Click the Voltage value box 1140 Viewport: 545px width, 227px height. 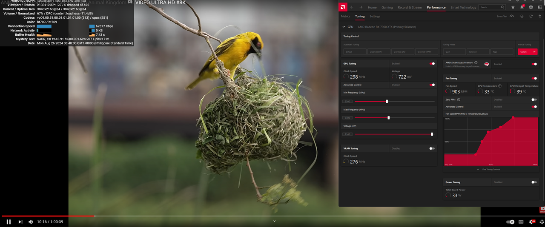pos(347,134)
